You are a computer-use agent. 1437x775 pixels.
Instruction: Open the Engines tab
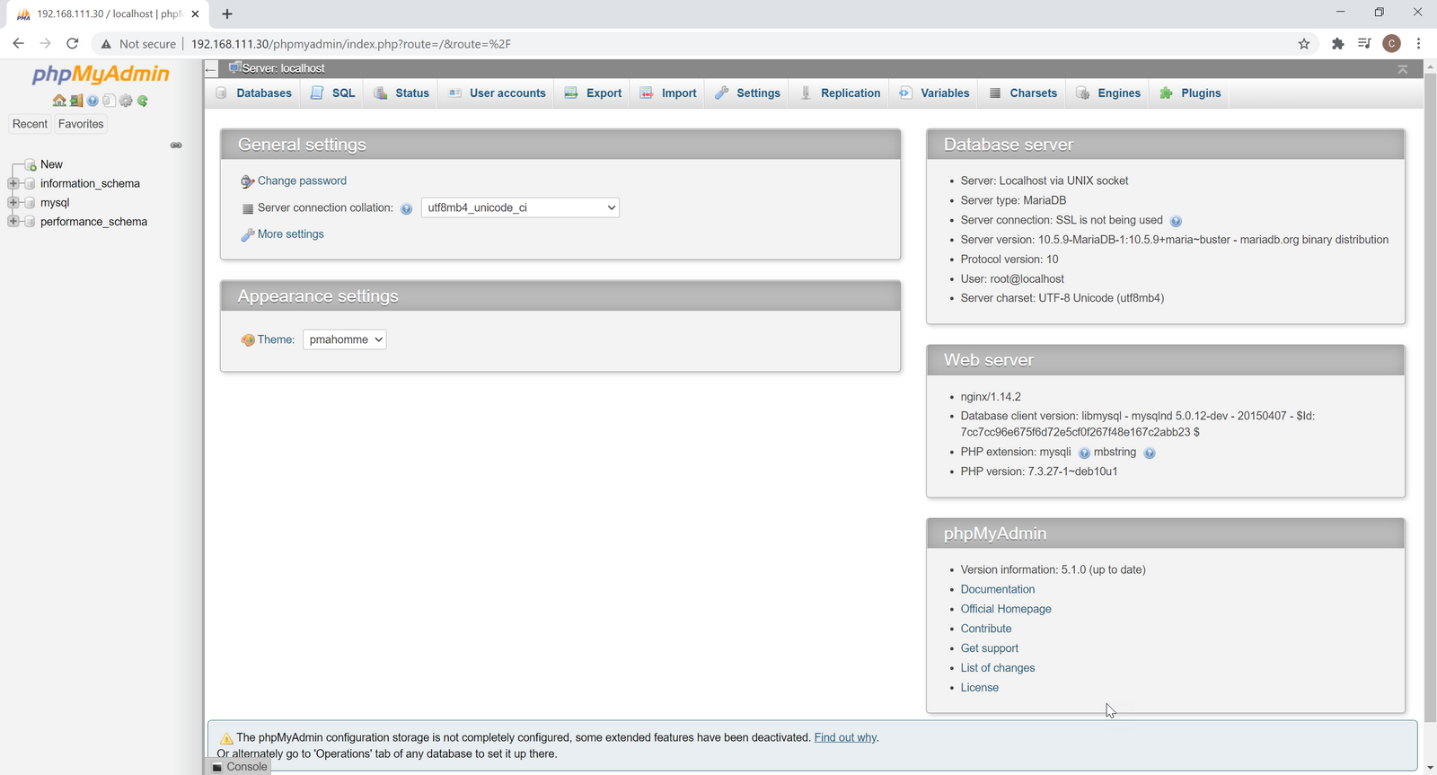1108,93
